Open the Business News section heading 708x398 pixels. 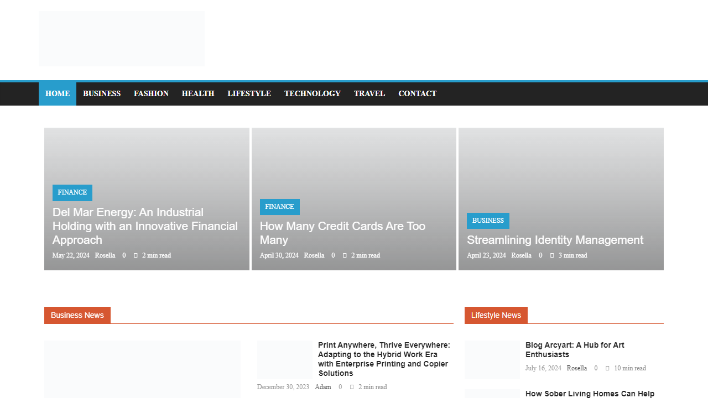[x=77, y=316]
